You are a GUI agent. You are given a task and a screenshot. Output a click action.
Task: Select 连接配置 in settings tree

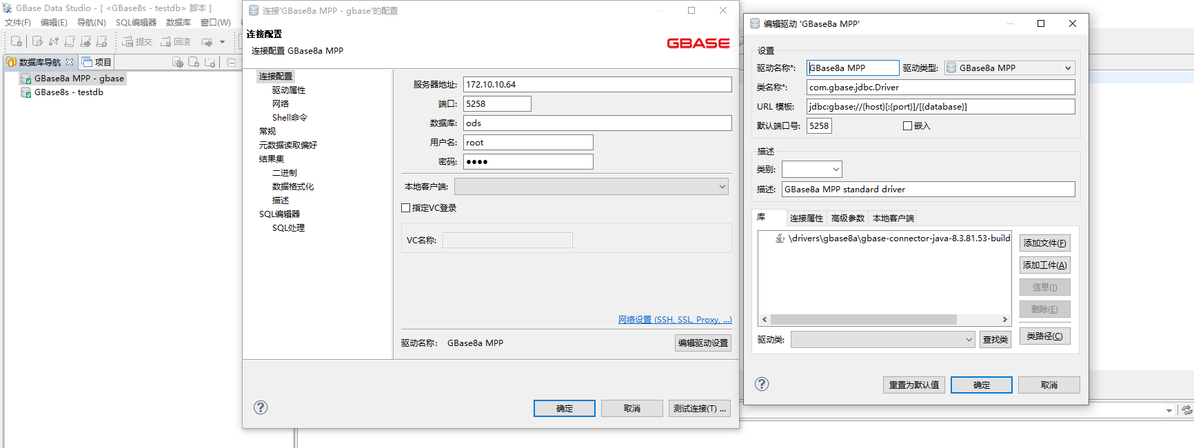[276, 77]
